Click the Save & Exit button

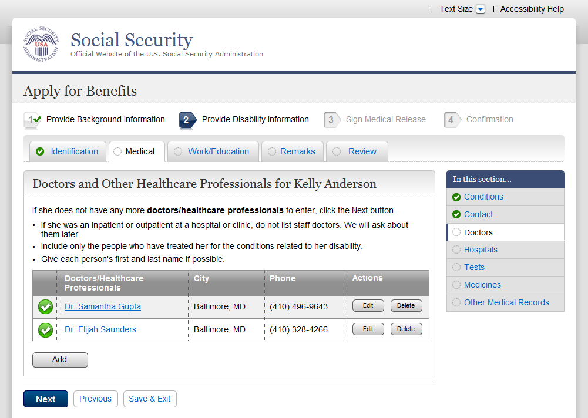coord(149,399)
